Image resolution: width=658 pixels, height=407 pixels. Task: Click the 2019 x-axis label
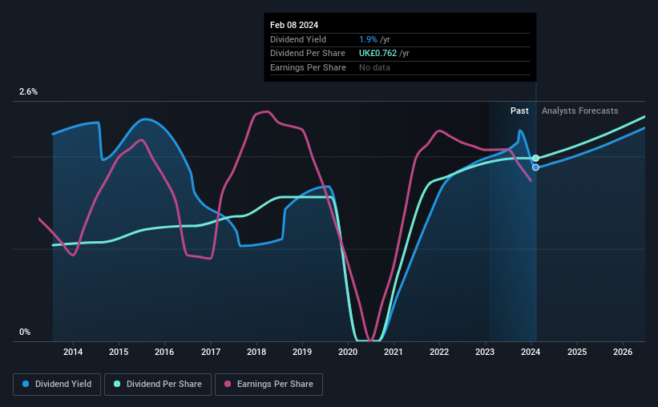coord(302,352)
